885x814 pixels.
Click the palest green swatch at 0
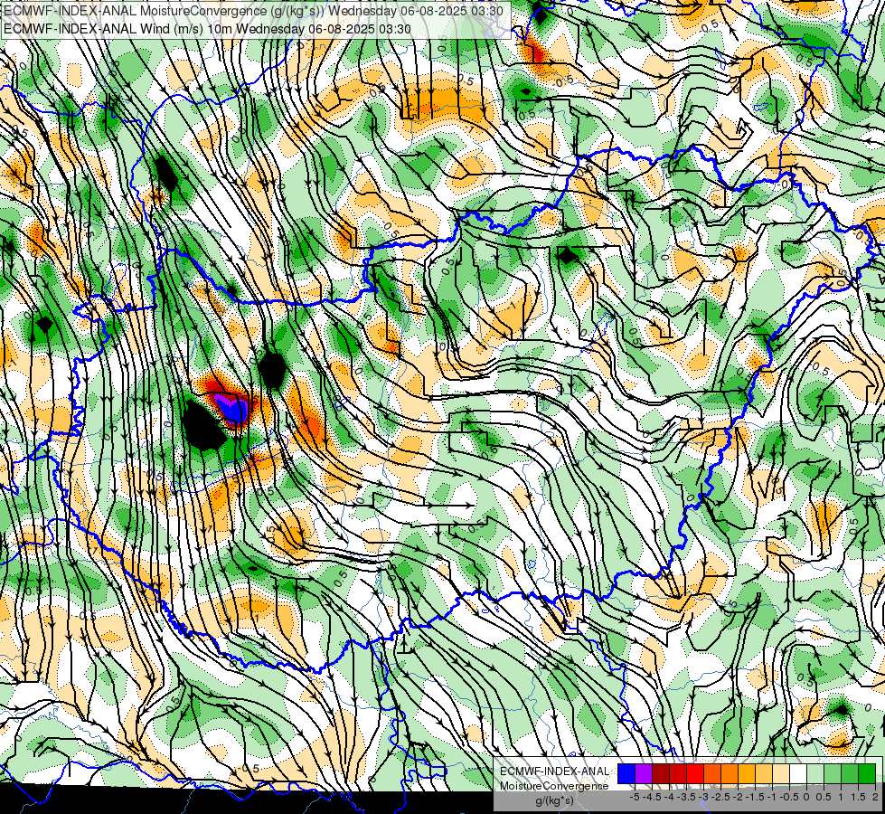(x=815, y=774)
